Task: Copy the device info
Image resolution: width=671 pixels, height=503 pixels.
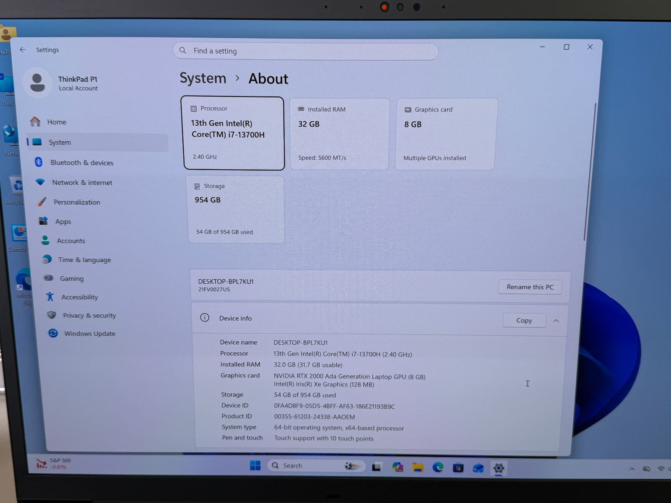Action: pos(524,320)
